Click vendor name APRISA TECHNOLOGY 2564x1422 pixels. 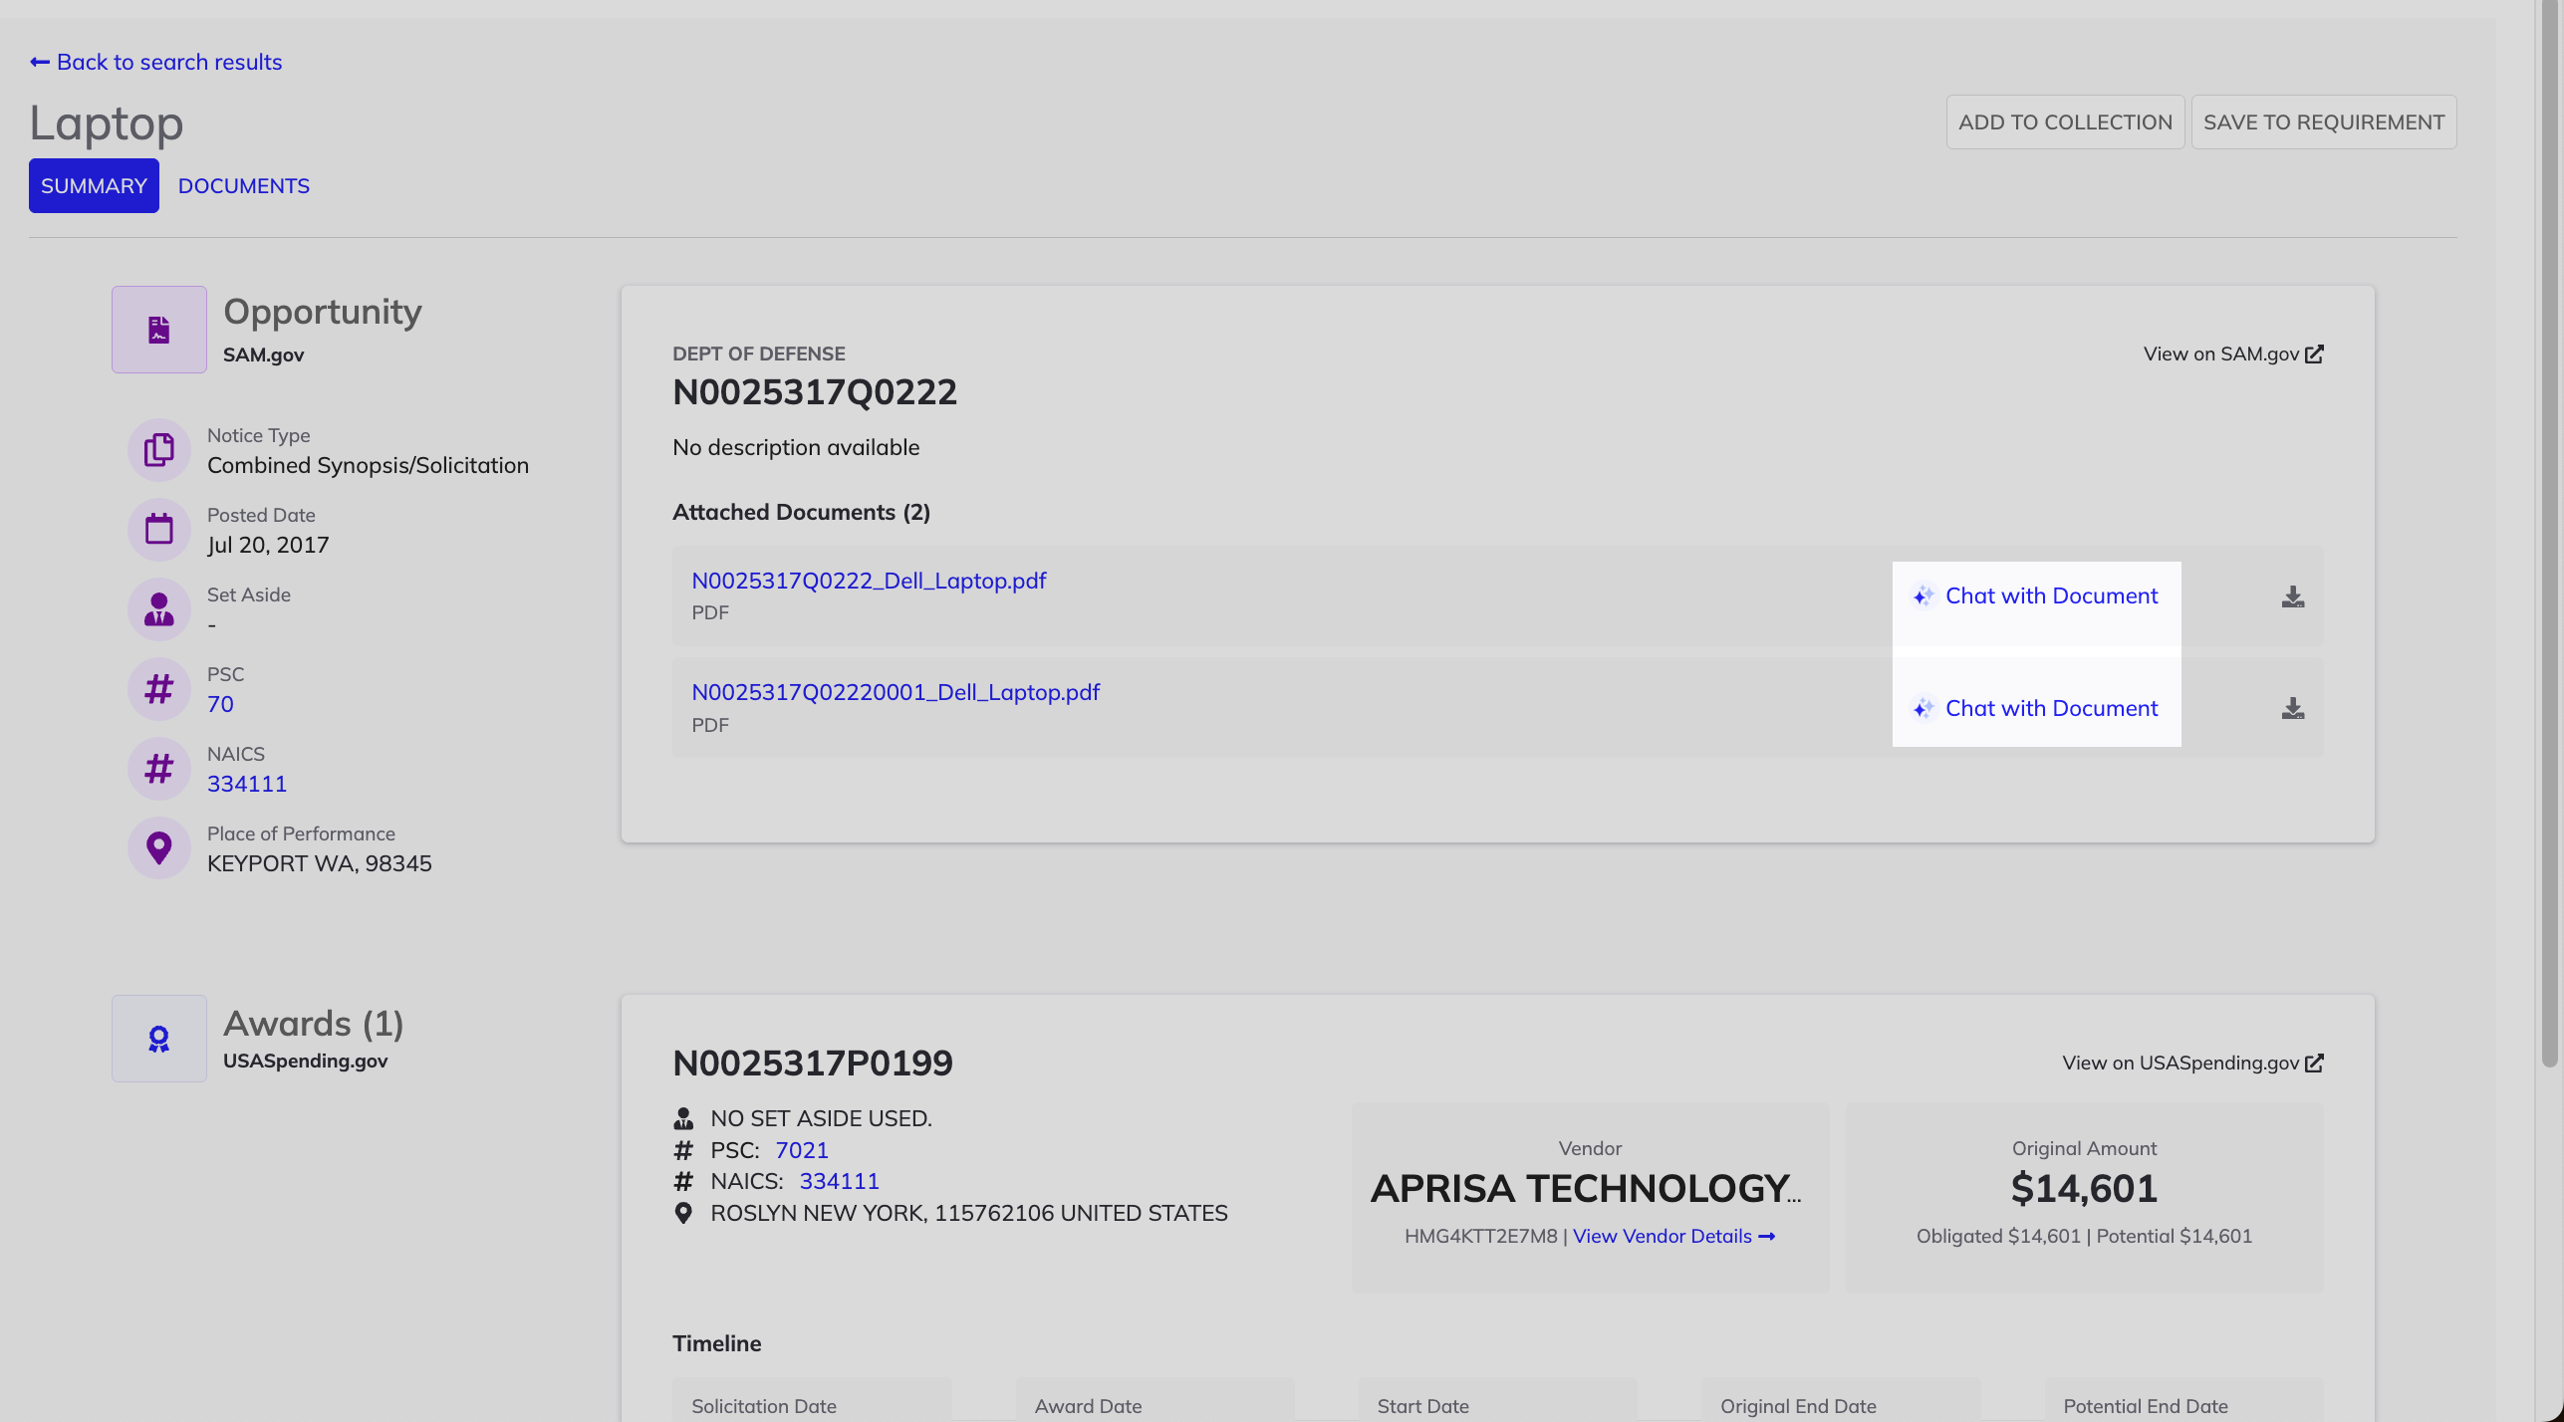point(1586,1188)
